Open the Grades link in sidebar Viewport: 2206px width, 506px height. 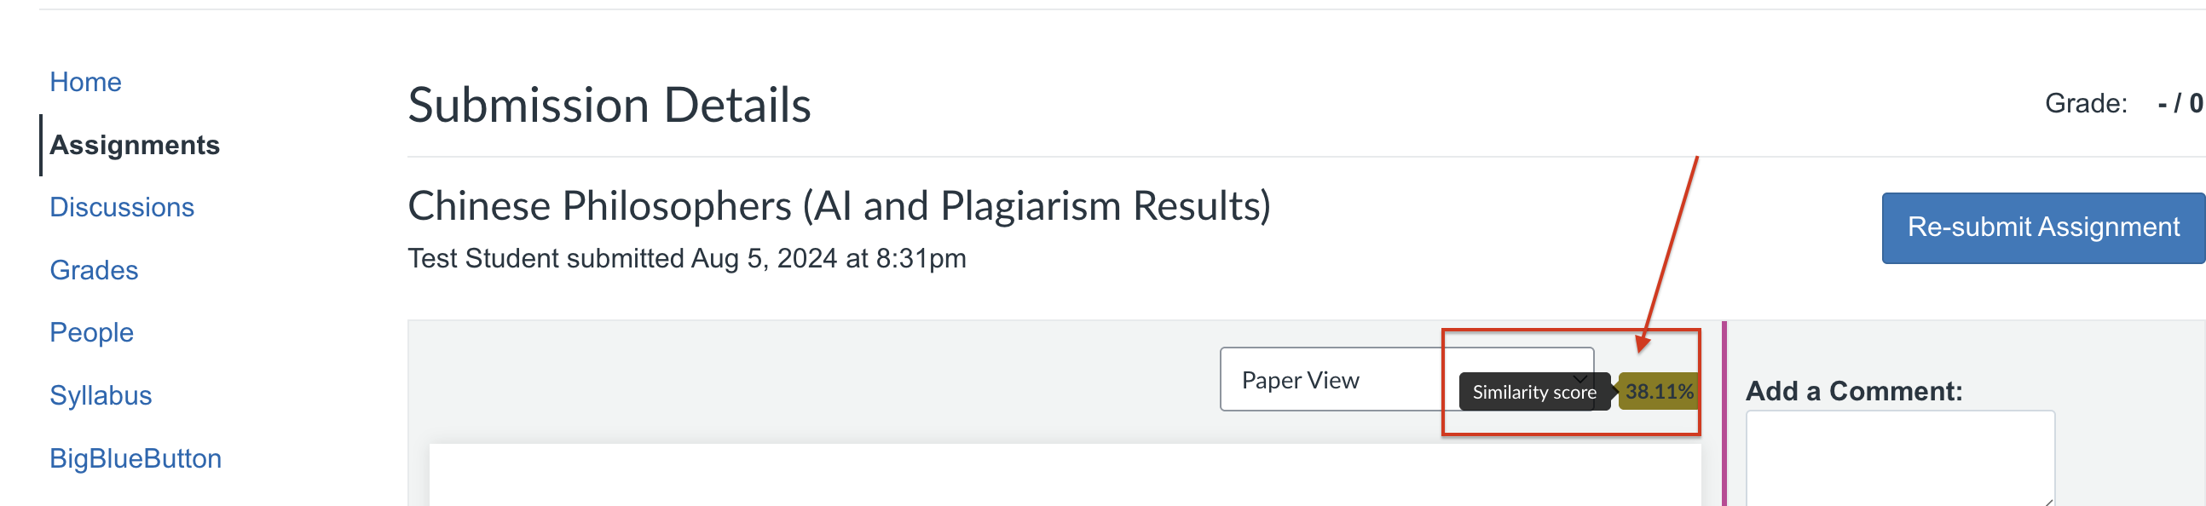coord(94,270)
